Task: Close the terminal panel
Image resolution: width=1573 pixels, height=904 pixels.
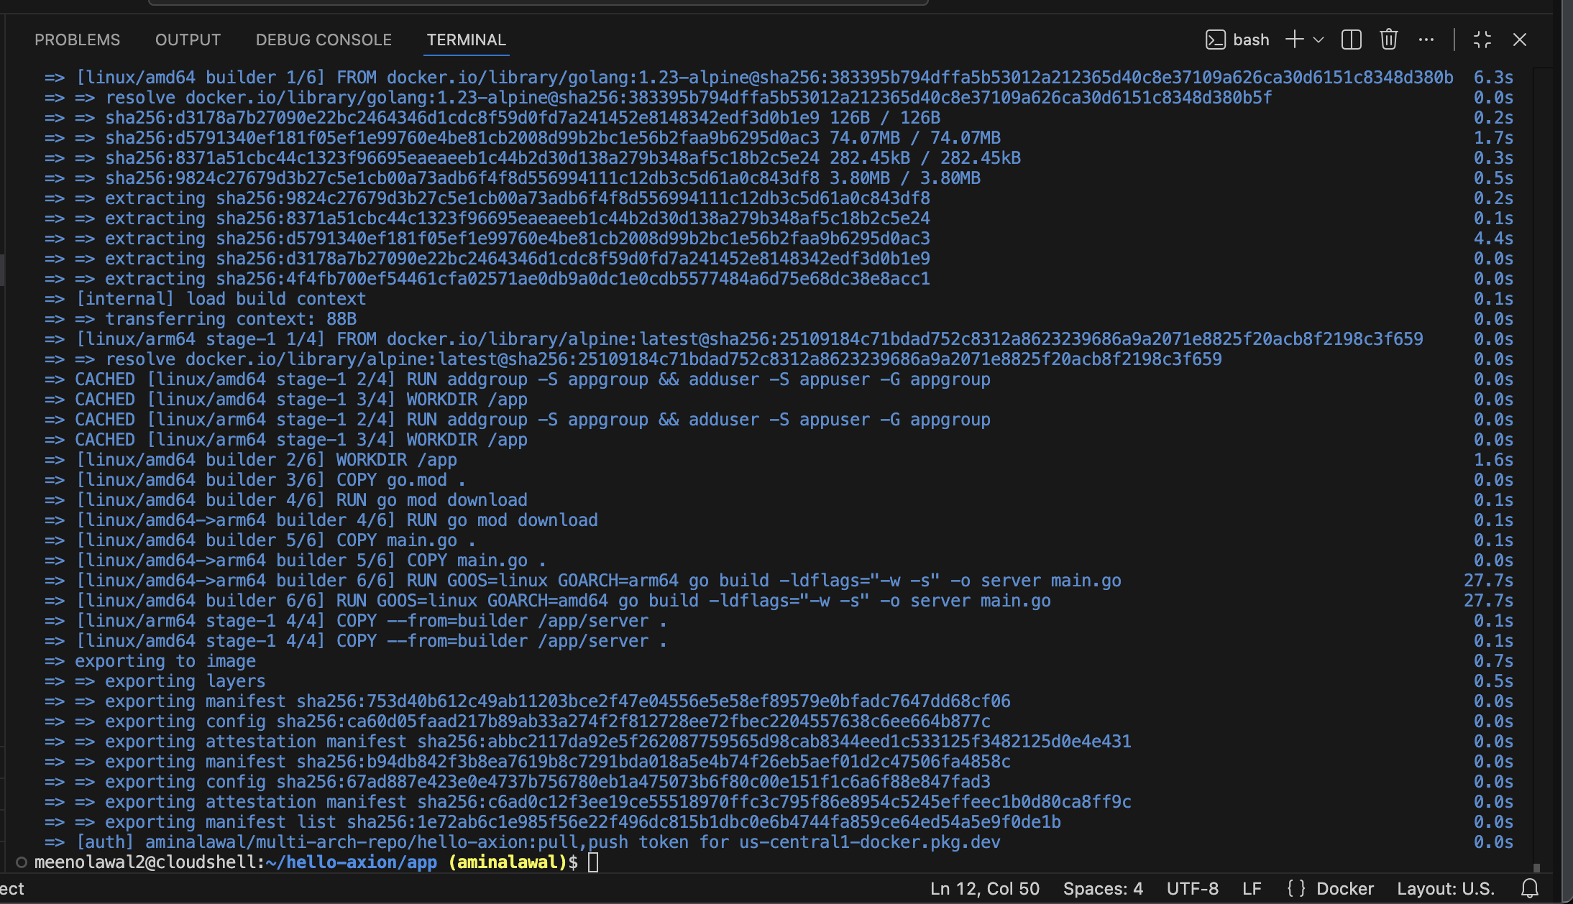Action: 1520,40
